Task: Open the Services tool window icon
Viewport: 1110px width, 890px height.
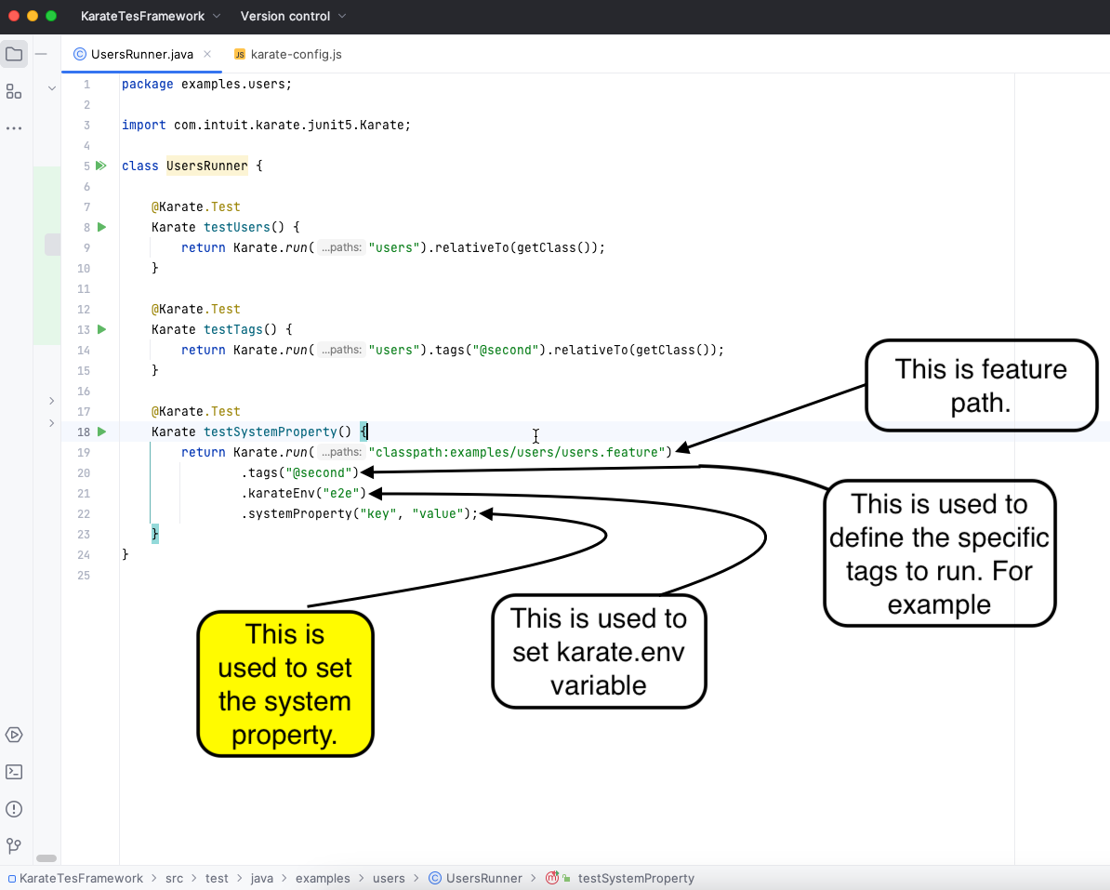Action: tap(14, 735)
